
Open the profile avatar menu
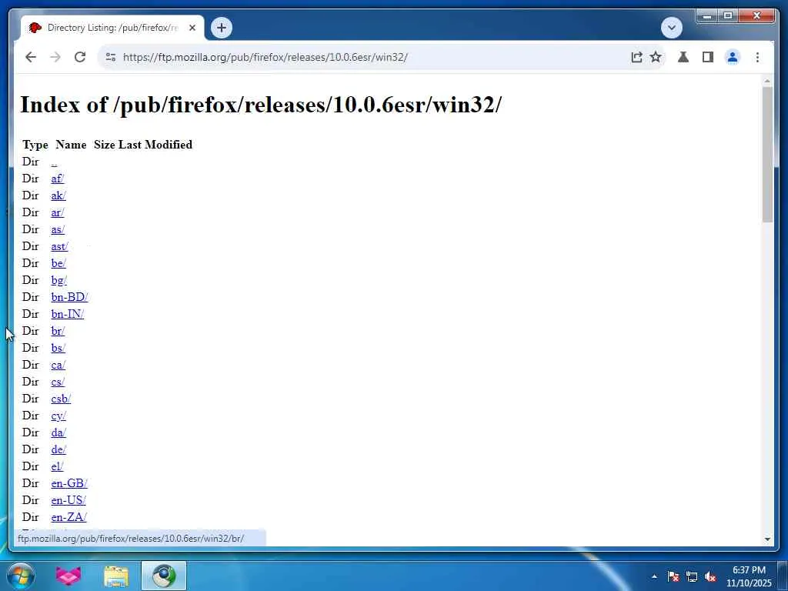click(x=733, y=57)
